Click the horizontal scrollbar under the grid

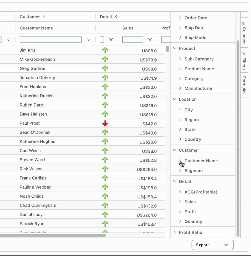(53, 235)
